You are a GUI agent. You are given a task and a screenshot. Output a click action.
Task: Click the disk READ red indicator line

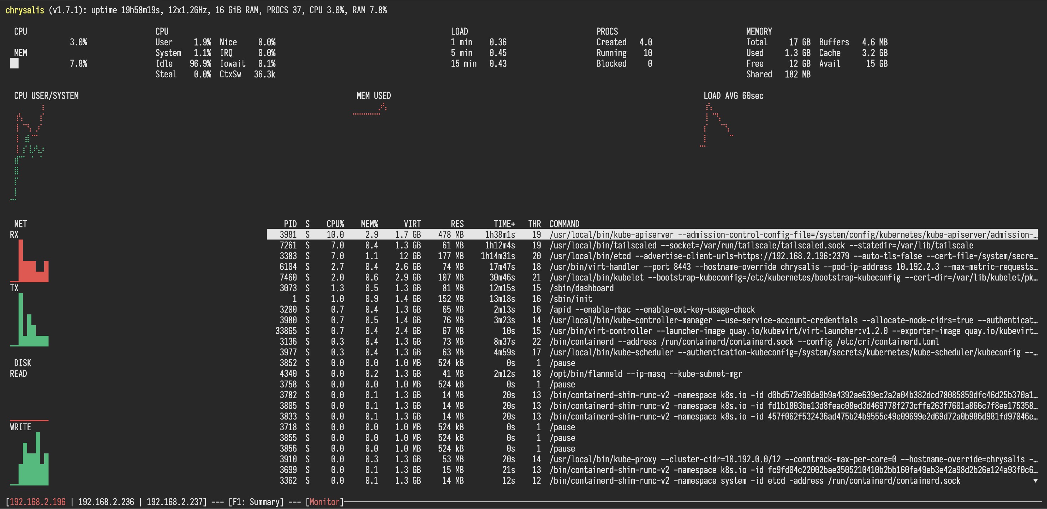click(29, 421)
